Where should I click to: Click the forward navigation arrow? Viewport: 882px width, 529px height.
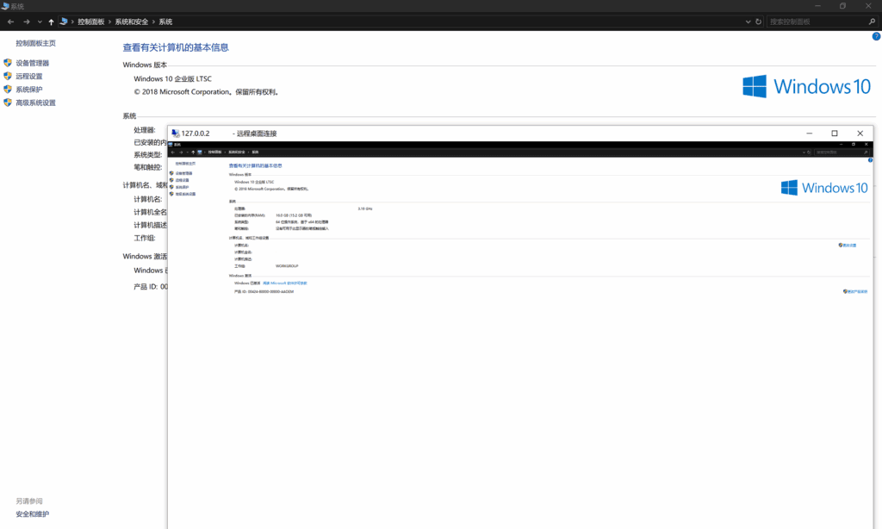[x=27, y=22]
